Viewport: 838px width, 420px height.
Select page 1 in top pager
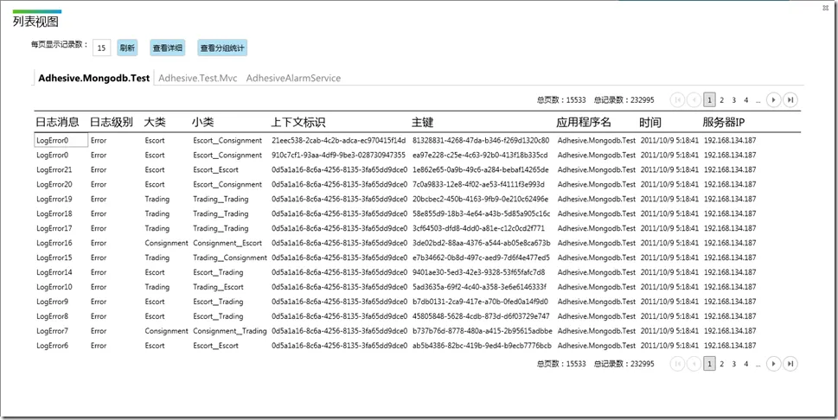click(709, 99)
